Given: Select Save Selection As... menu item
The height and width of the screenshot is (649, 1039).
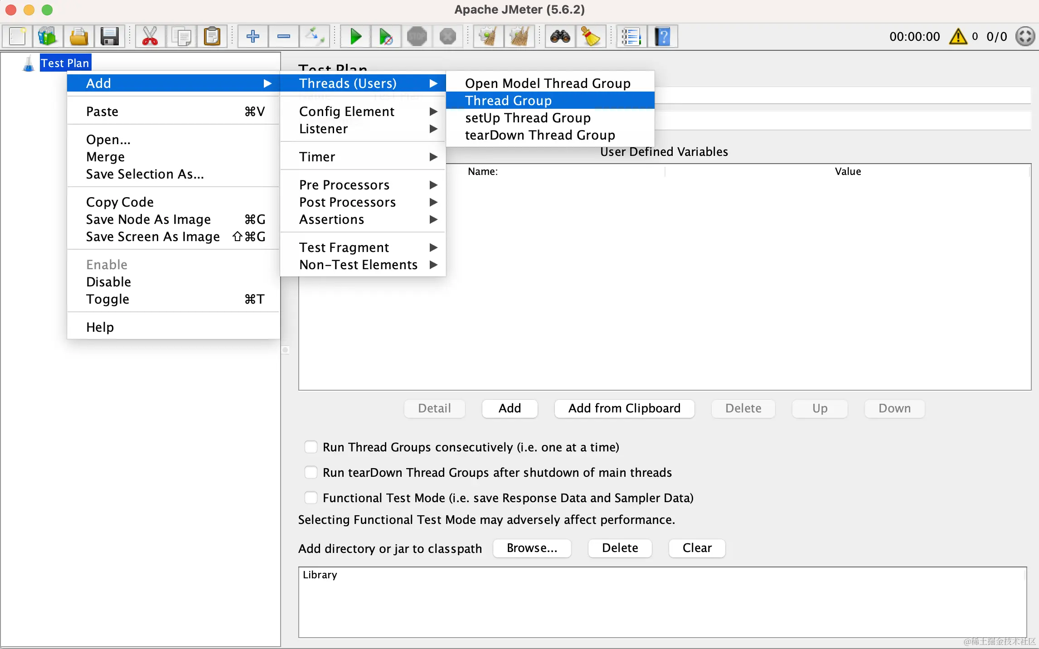Looking at the screenshot, I should click(173, 174).
